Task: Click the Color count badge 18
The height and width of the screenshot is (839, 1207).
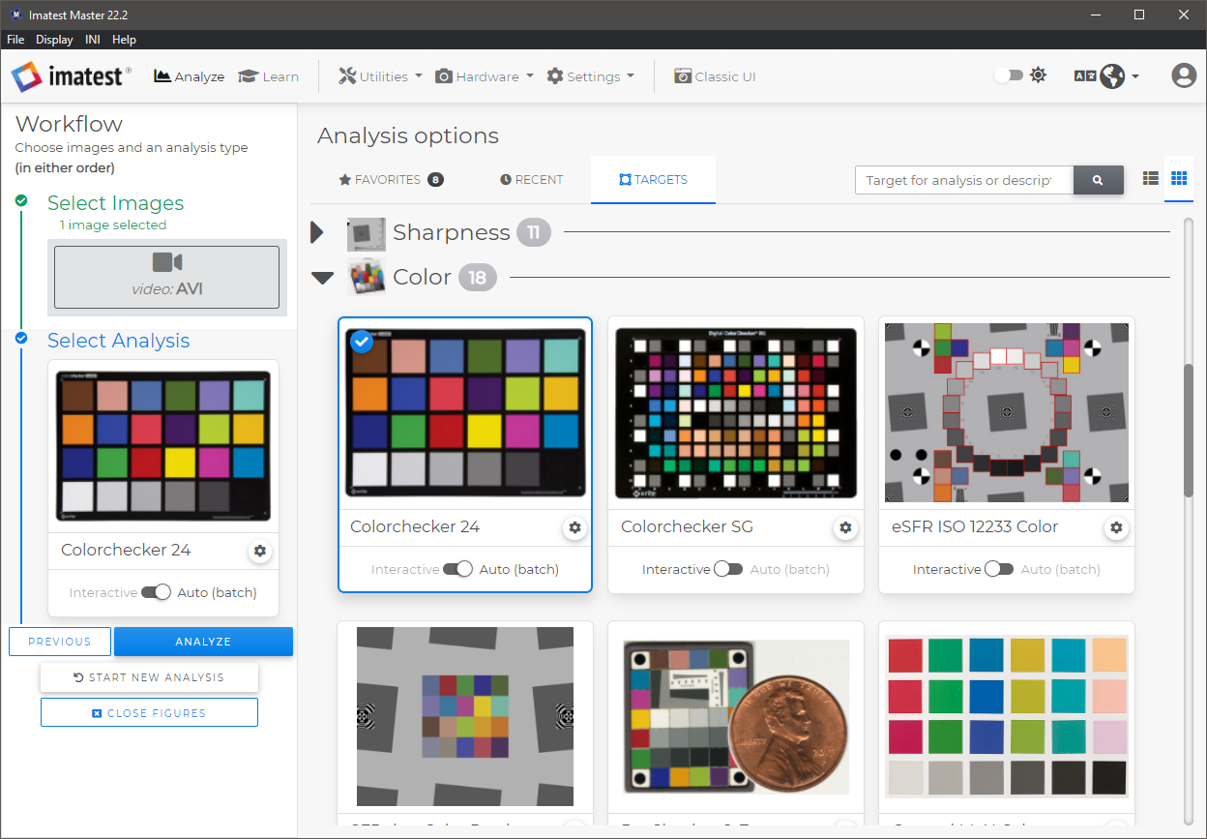Action: [478, 278]
